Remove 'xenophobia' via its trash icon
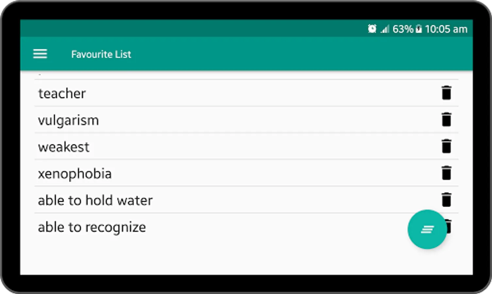The width and height of the screenshot is (492, 294). pyautogui.click(x=446, y=173)
